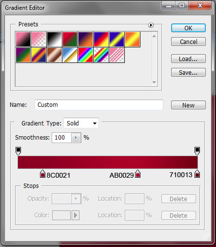The image size is (216, 247).
Task: Select the transparent pink stripes preset
Action: (117, 55)
